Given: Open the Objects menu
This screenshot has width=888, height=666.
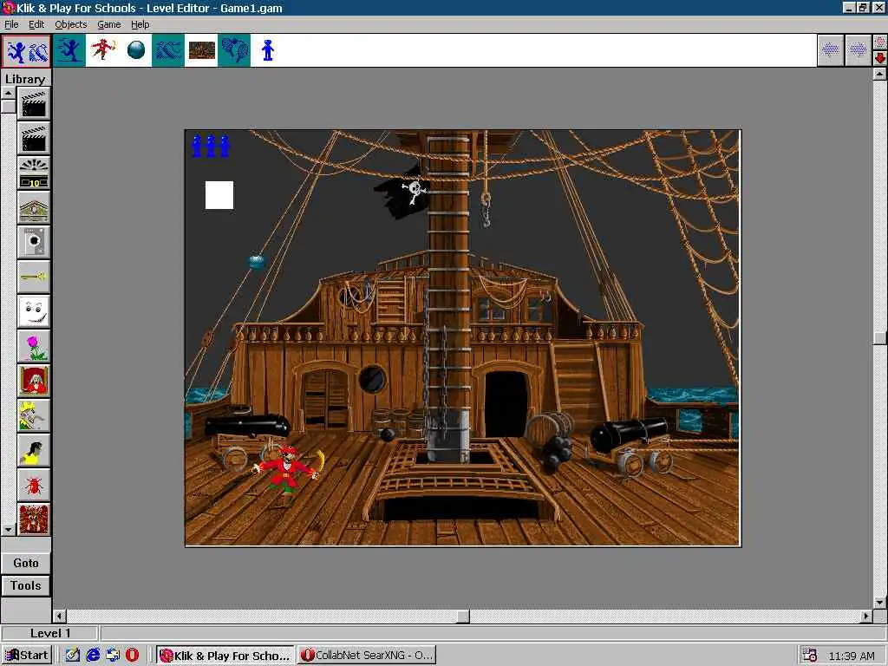Looking at the screenshot, I should pyautogui.click(x=71, y=24).
